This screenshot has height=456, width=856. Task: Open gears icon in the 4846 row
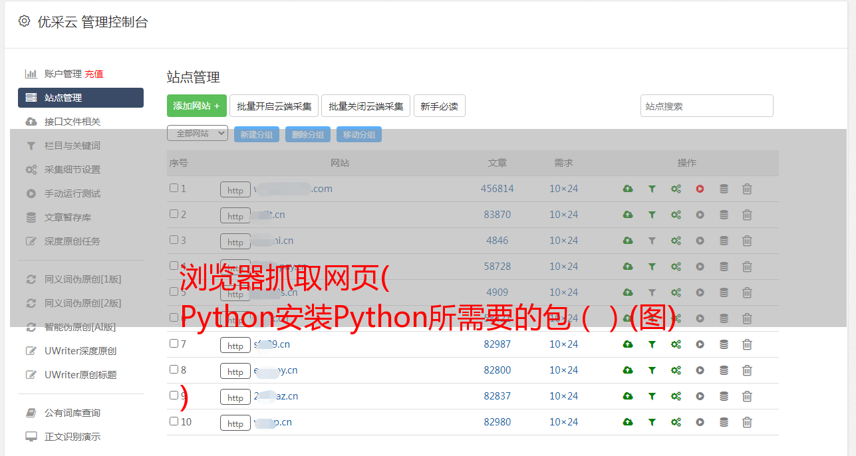point(676,241)
